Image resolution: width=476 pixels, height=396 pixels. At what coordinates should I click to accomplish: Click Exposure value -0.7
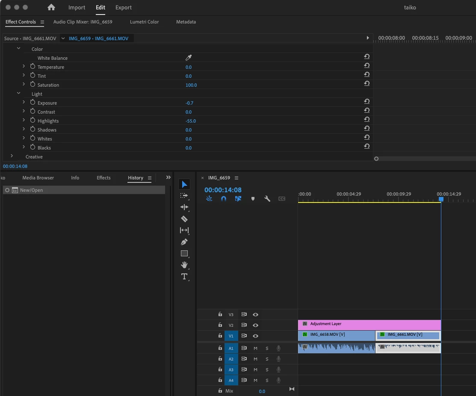coord(189,103)
